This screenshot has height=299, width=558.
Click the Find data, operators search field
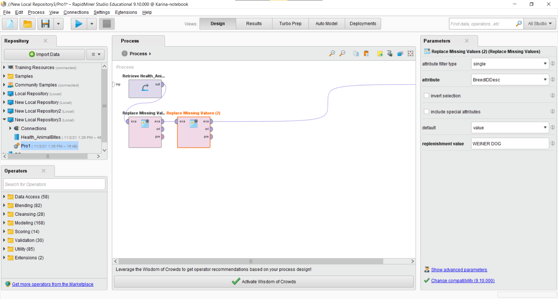point(482,24)
